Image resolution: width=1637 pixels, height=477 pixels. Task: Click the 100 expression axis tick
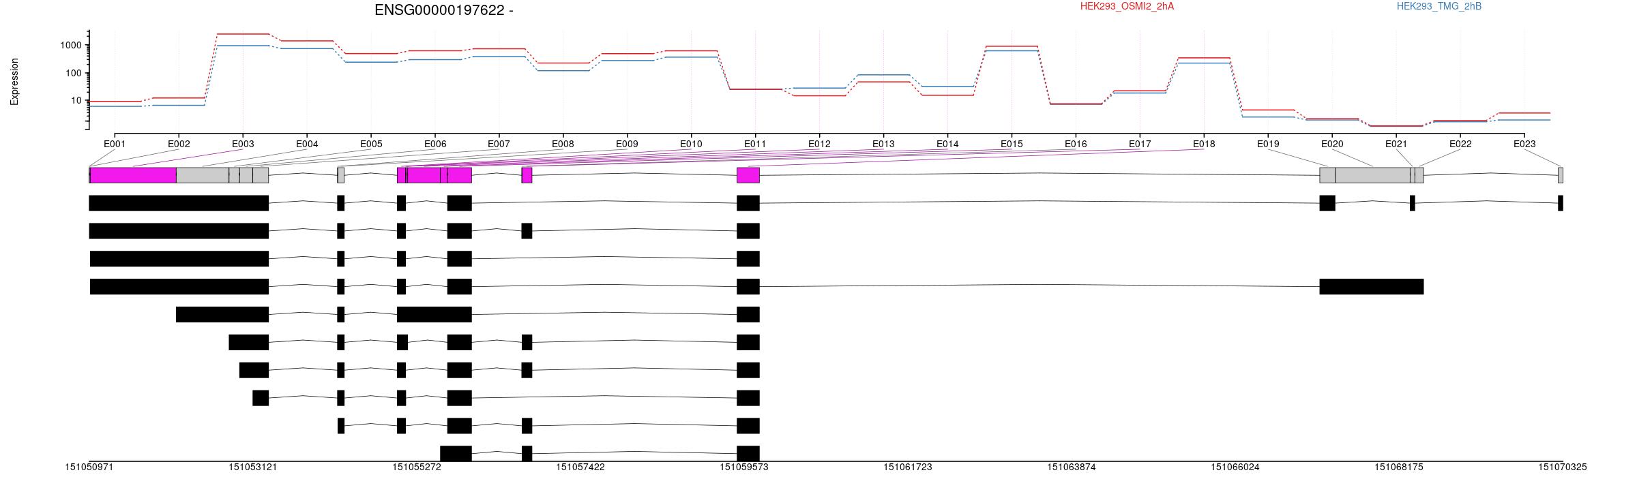(x=74, y=73)
